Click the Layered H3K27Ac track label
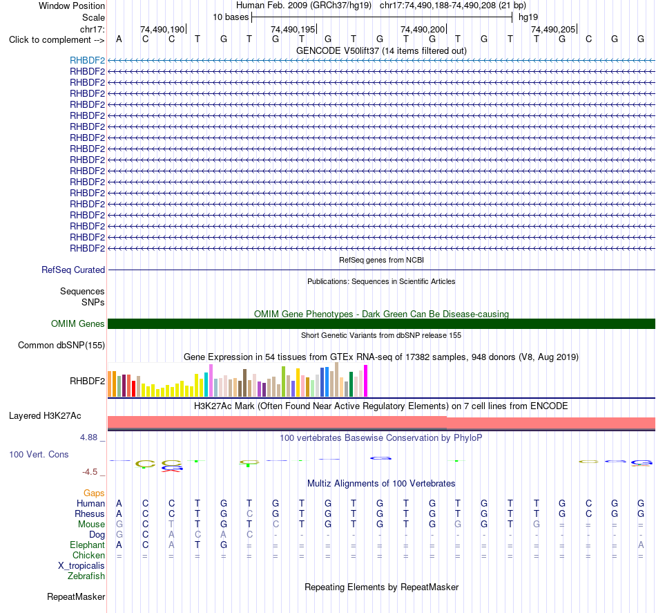The width and height of the screenshot is (656, 613). coord(45,415)
